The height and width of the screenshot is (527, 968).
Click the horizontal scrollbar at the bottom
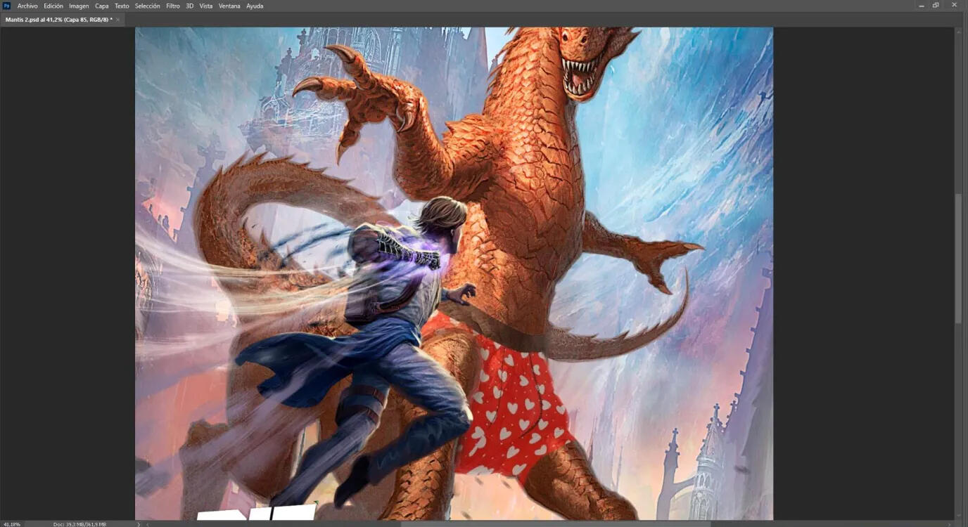point(556,523)
